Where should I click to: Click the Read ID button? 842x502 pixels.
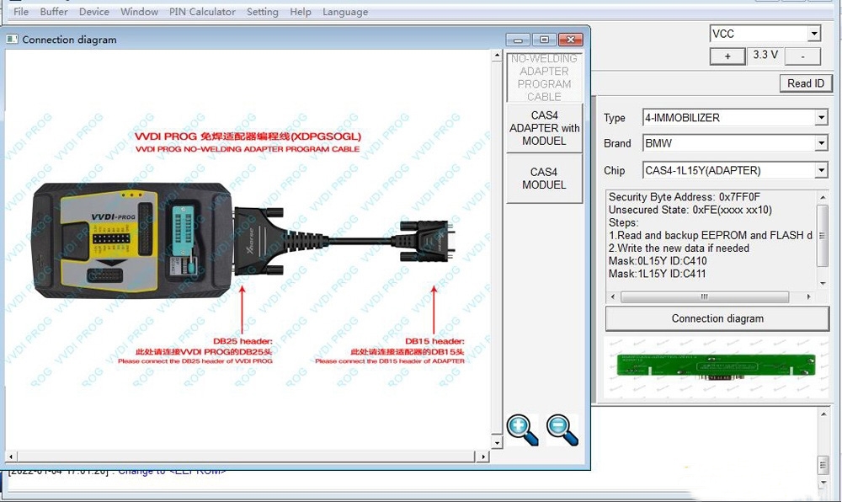tap(806, 83)
